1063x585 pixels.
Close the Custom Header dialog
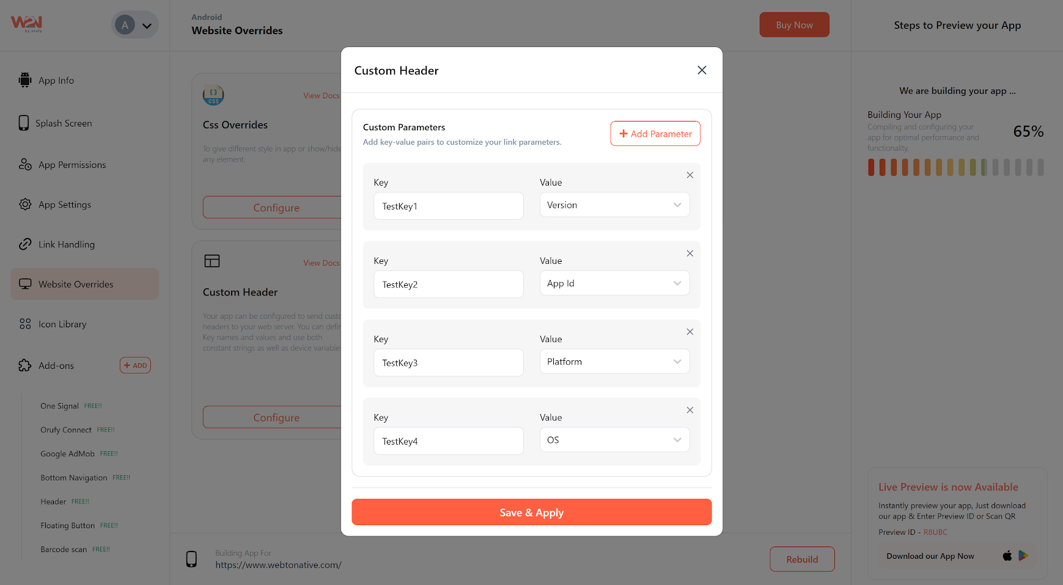[702, 70]
